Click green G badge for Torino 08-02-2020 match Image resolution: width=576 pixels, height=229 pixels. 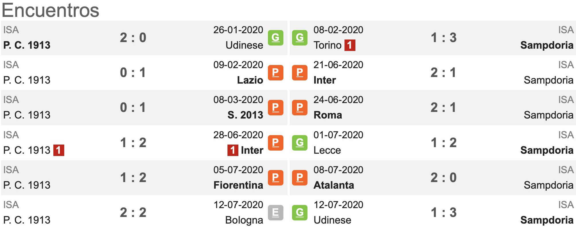pyautogui.click(x=299, y=38)
